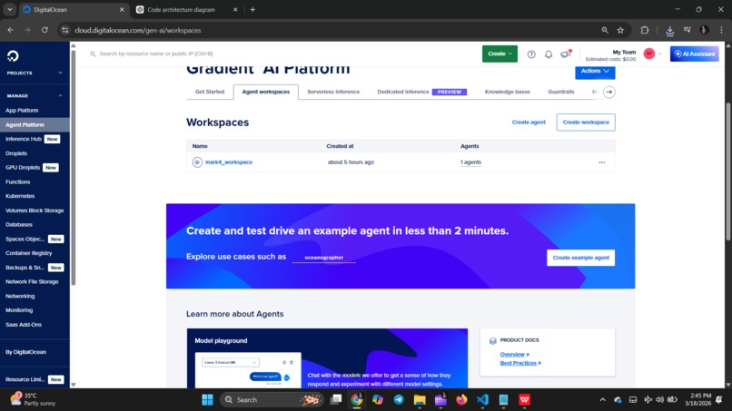The width and height of the screenshot is (732, 411).
Task: Open the Overview docs link
Action: (514, 355)
